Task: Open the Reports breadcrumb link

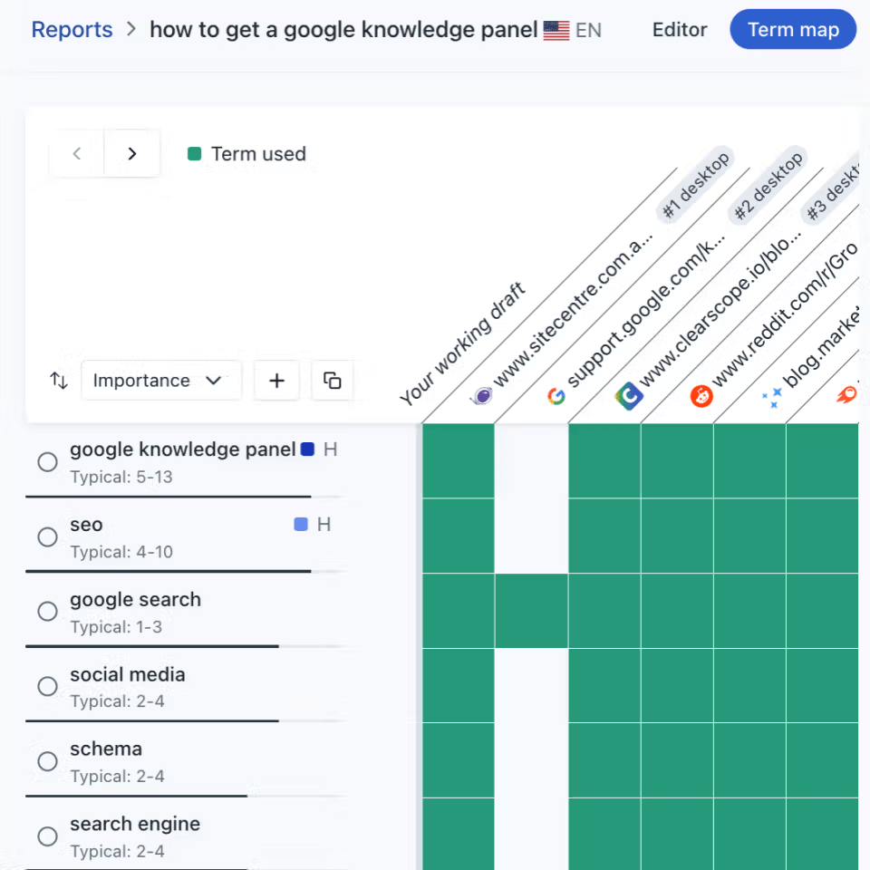Action: point(72,30)
